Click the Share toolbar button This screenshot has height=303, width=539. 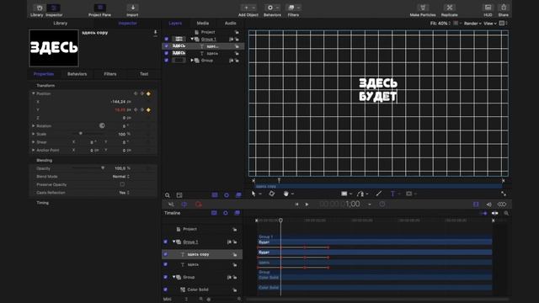point(504,8)
